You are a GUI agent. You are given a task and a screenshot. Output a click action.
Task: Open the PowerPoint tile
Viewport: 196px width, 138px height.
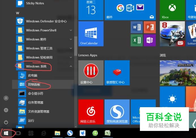(150, 27)
